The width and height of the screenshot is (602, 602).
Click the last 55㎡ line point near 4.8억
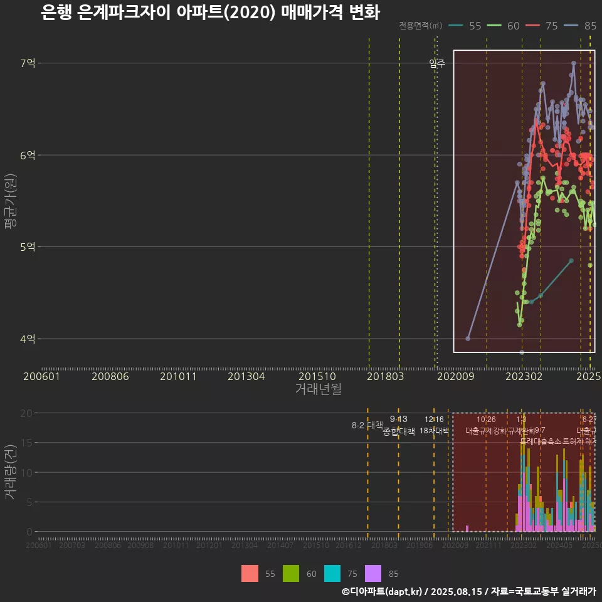click(571, 261)
